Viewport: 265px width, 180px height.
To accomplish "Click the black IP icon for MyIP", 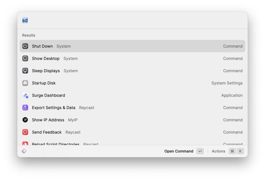I will [25, 120].
